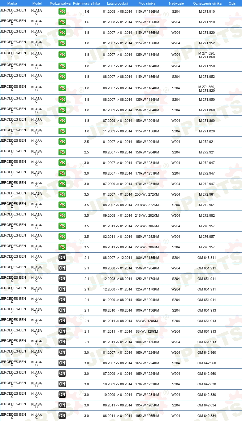Click the ON icon in the 08.2008 -> 01.2014 row
The height and width of the screenshot is (421, 242).
coord(62,268)
